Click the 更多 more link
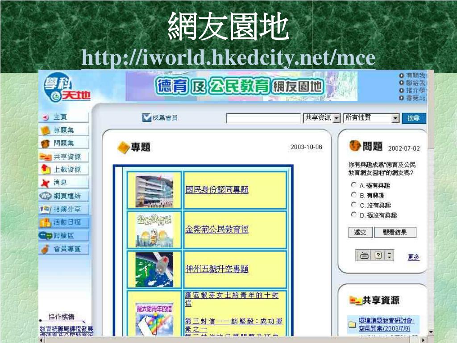Screen dimensions: 457x343 coord(414,257)
